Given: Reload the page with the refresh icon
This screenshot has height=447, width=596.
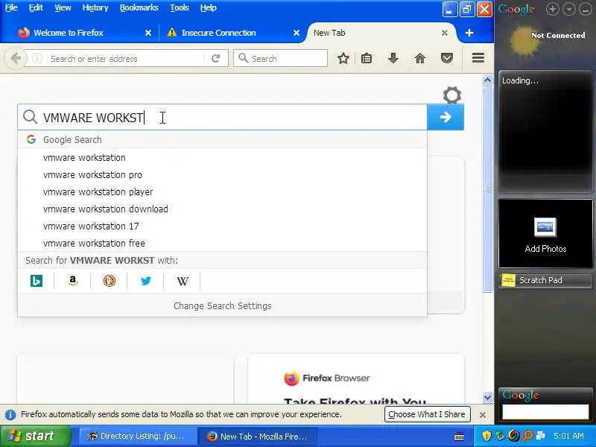Looking at the screenshot, I should [x=215, y=59].
